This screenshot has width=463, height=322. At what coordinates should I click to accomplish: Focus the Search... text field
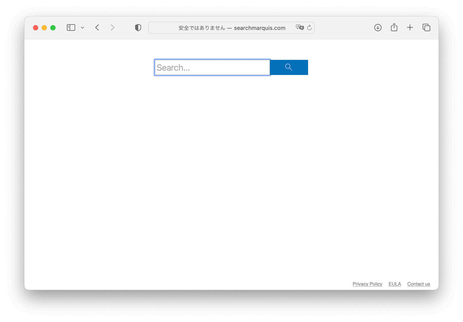tap(212, 67)
